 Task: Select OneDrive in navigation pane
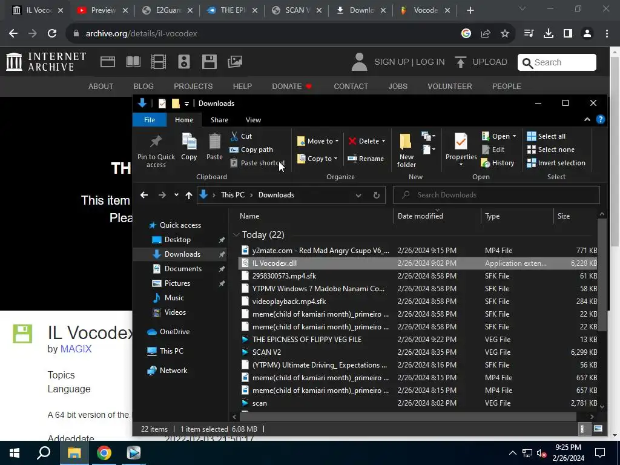(x=174, y=332)
